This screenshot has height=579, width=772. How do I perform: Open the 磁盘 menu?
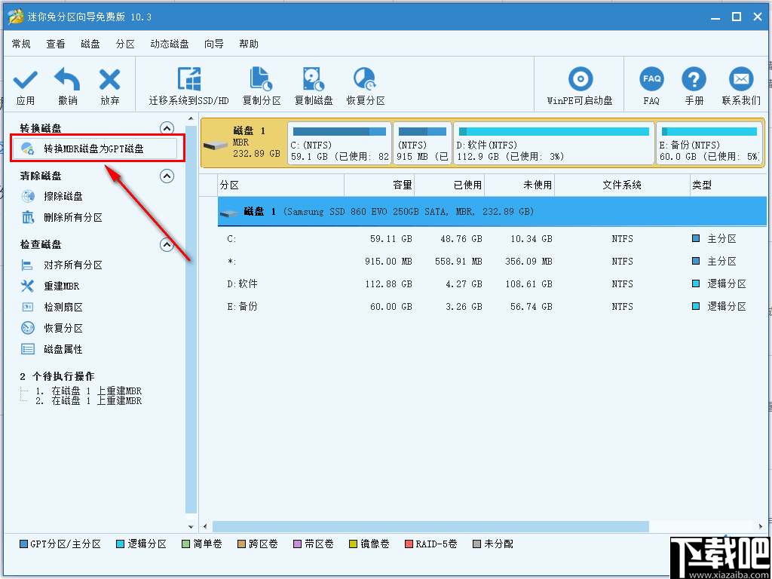click(90, 44)
